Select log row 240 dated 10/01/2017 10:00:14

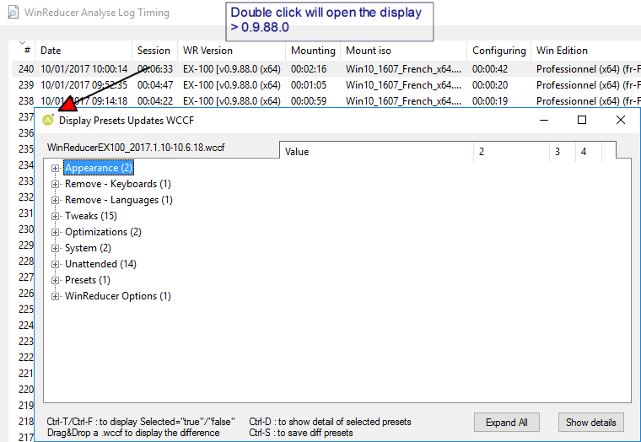pyautogui.click(x=326, y=69)
